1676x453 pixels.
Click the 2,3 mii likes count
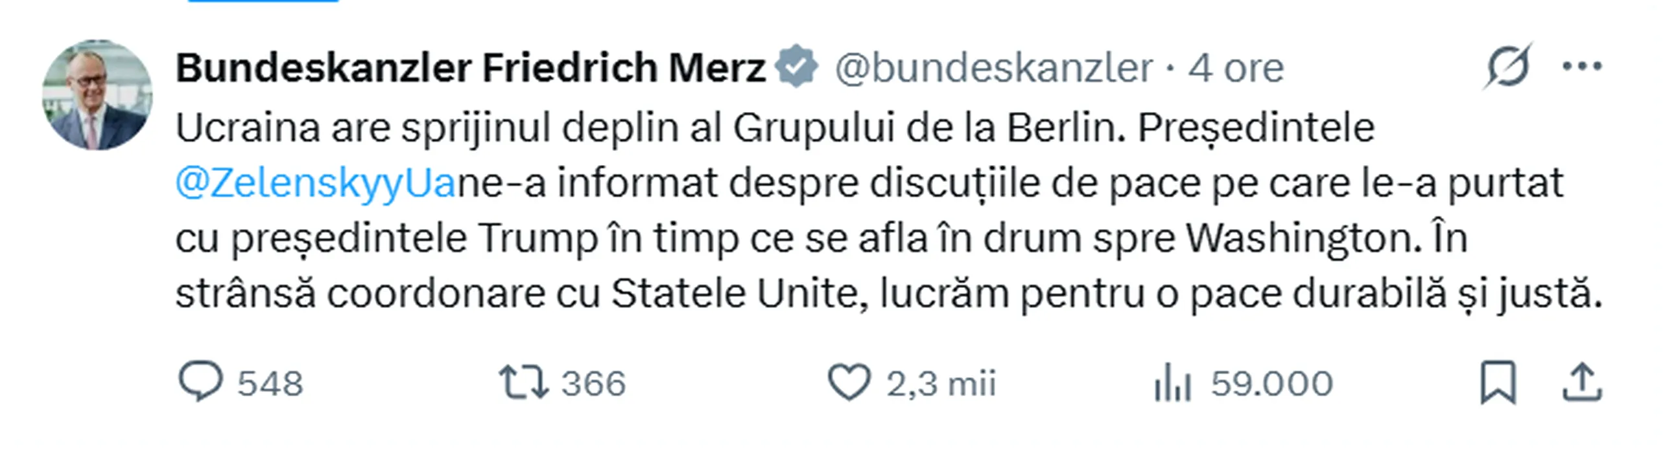pos(941,384)
